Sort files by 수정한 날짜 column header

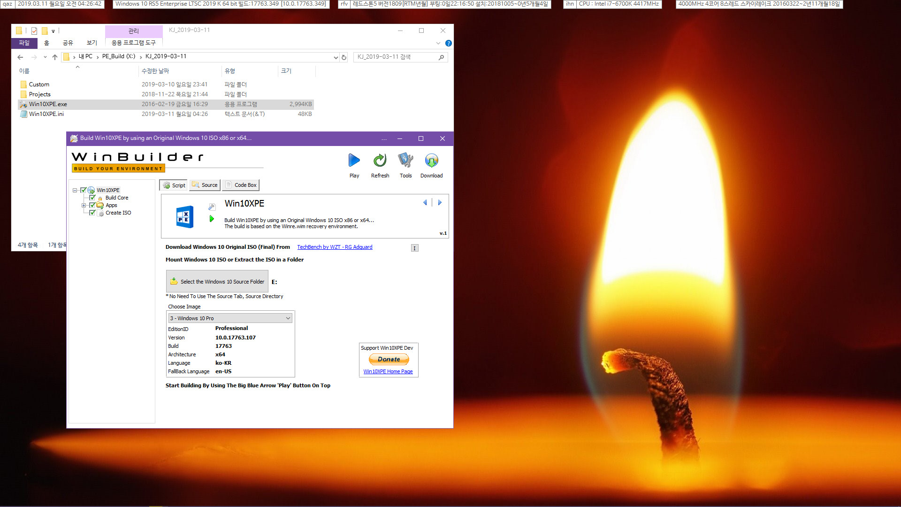click(x=180, y=71)
